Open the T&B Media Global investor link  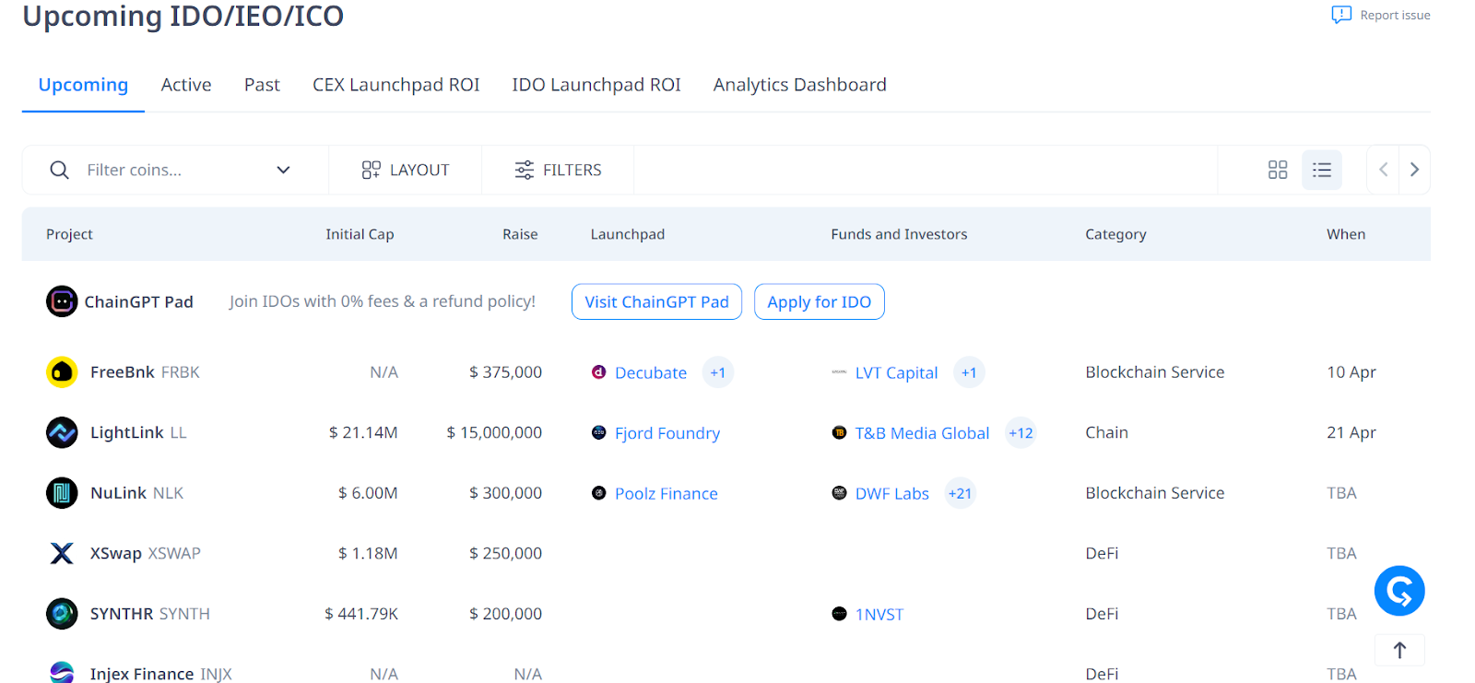(x=922, y=433)
